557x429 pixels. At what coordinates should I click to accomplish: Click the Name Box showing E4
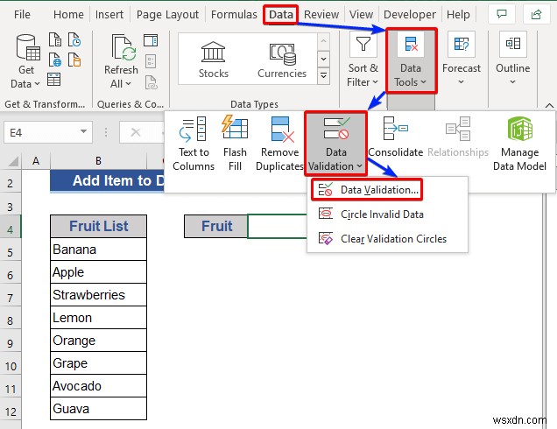point(48,132)
